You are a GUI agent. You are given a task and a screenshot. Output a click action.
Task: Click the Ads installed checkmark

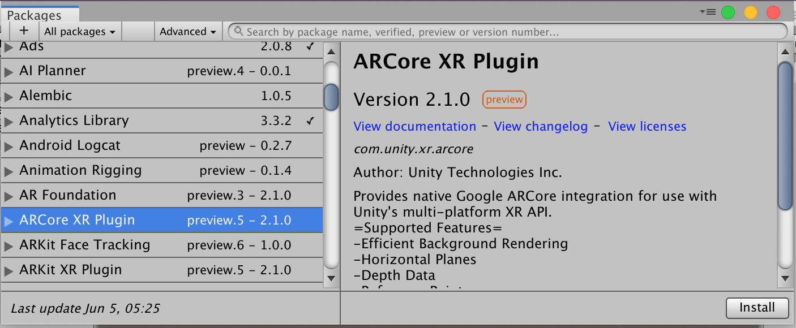310,47
